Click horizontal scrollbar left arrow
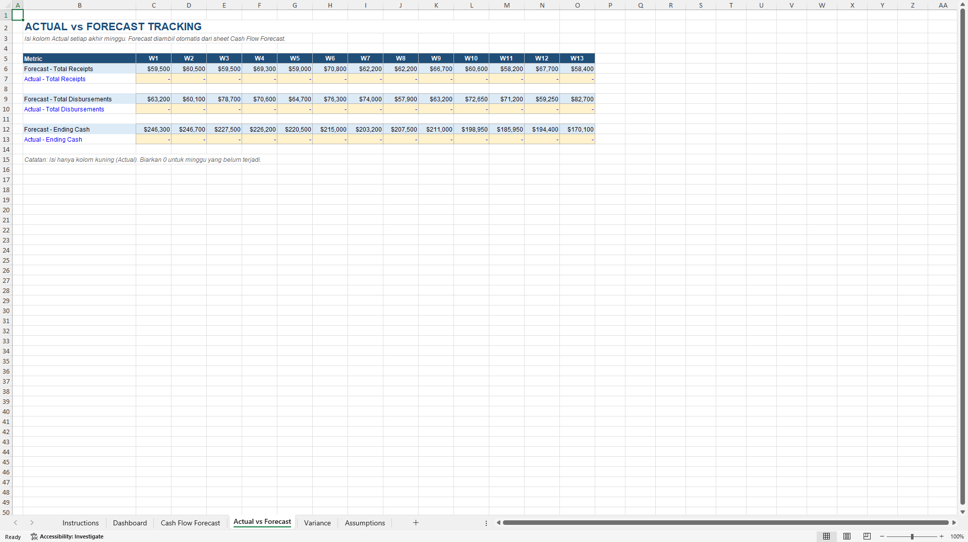 pos(498,523)
